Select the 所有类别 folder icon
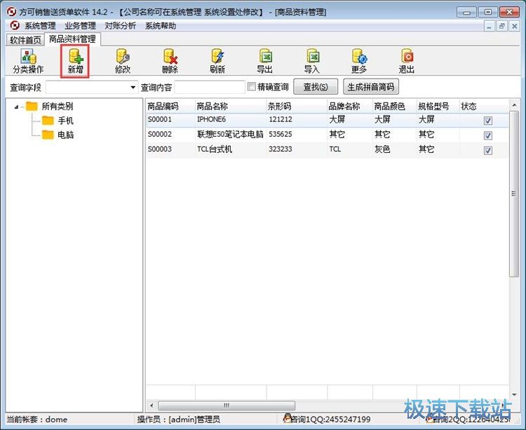This screenshot has width=526, height=430. 32,107
